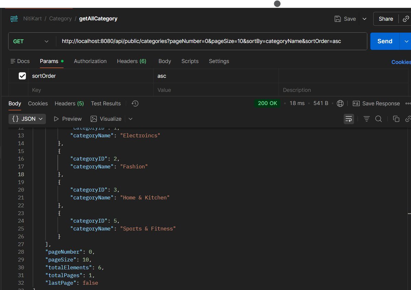Open the Visualize dropdown chevron

(130, 119)
